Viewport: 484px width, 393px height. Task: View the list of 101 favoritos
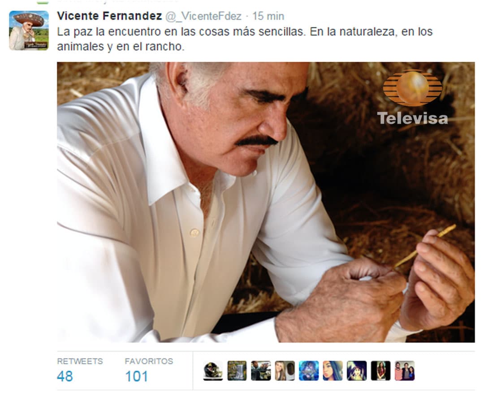tap(136, 376)
